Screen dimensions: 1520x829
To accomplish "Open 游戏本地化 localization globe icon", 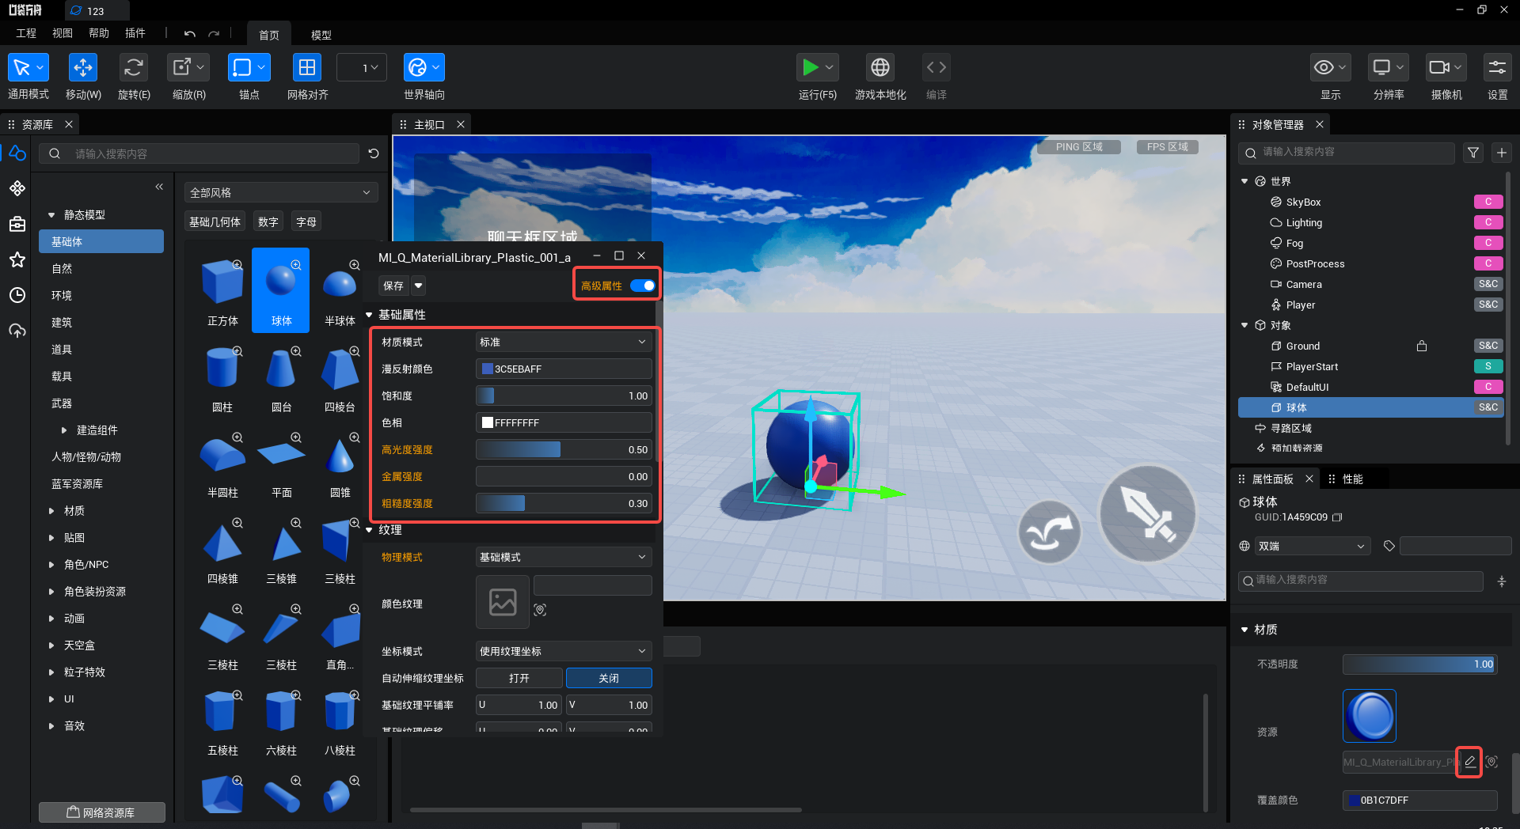I will 880,67.
